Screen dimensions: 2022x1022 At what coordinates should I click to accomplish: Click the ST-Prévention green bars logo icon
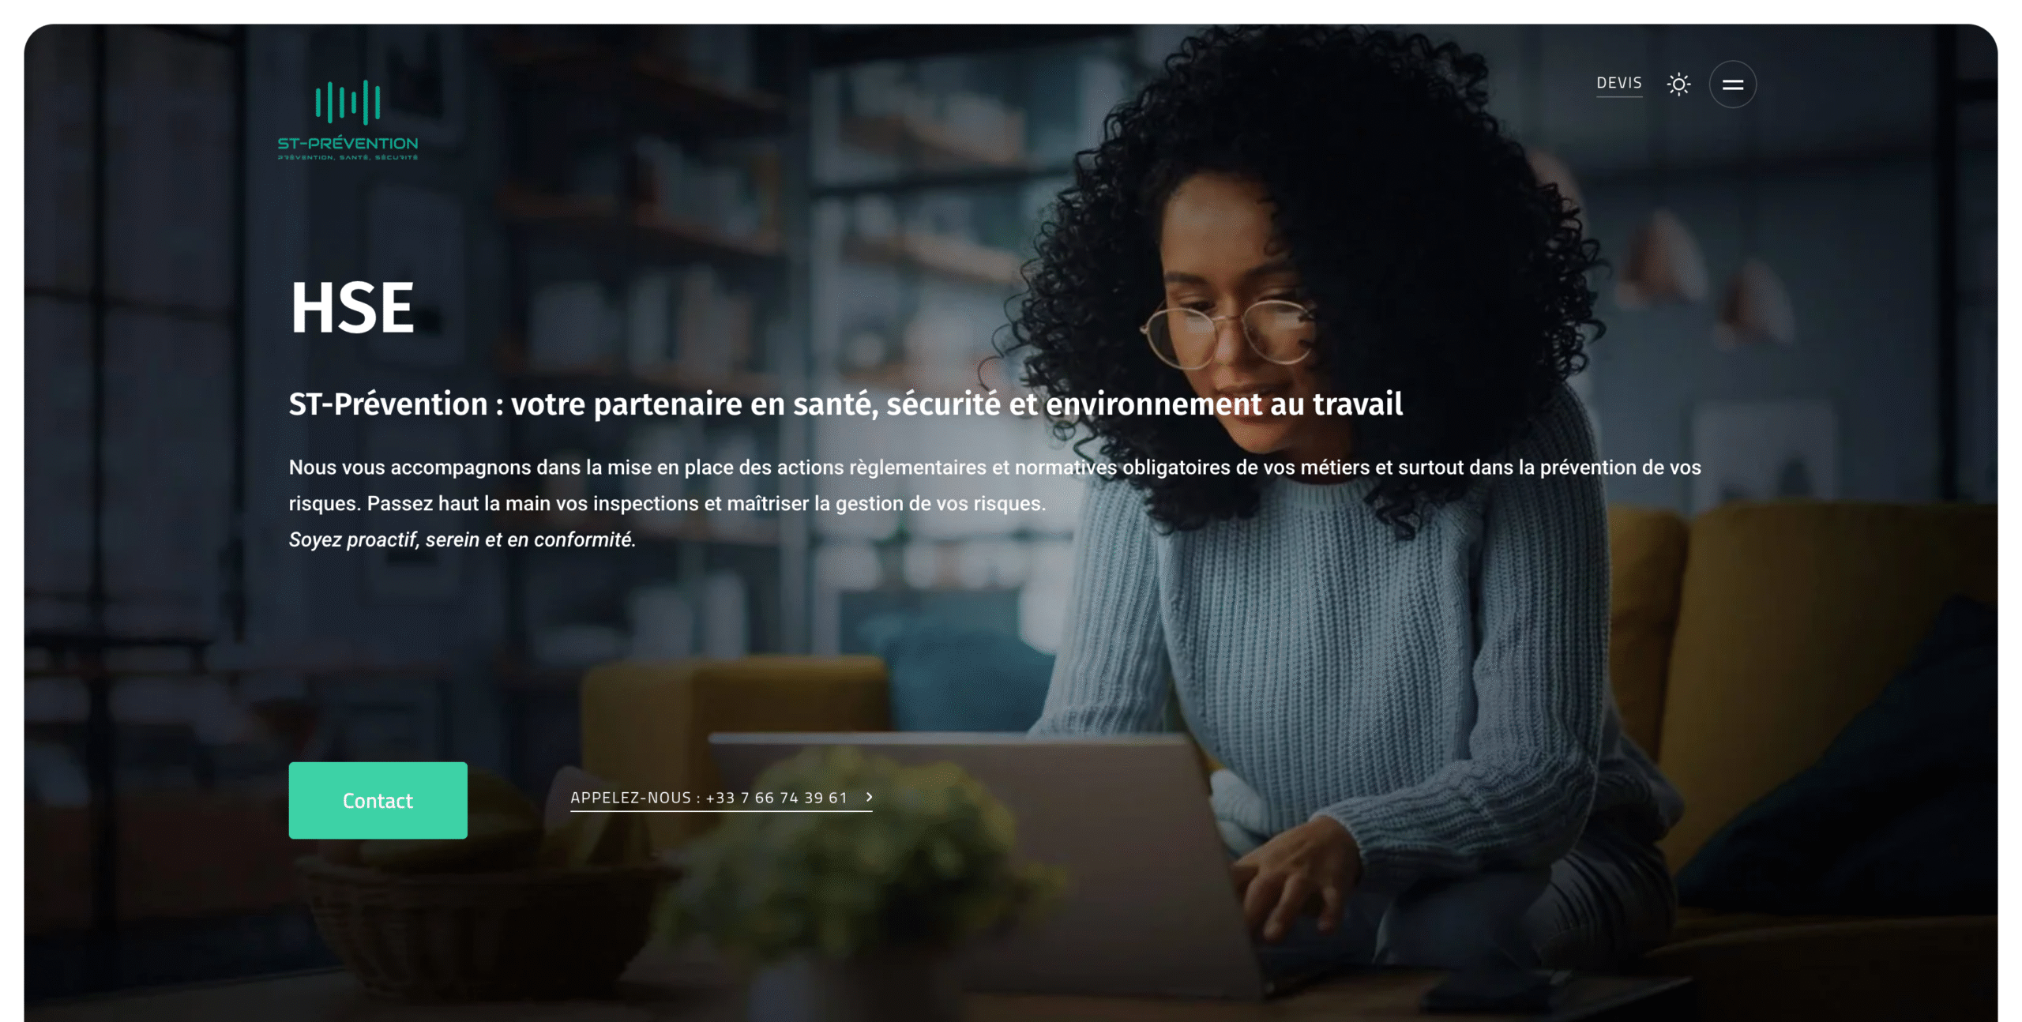(348, 102)
